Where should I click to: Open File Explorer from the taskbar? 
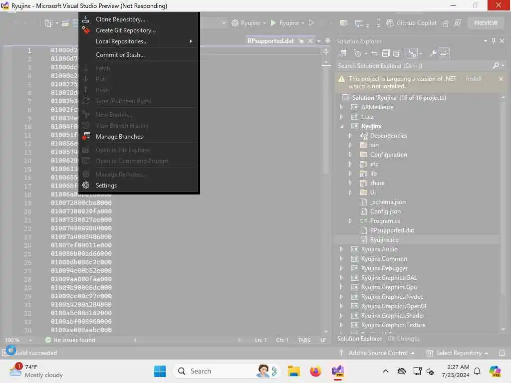[x=293, y=371]
